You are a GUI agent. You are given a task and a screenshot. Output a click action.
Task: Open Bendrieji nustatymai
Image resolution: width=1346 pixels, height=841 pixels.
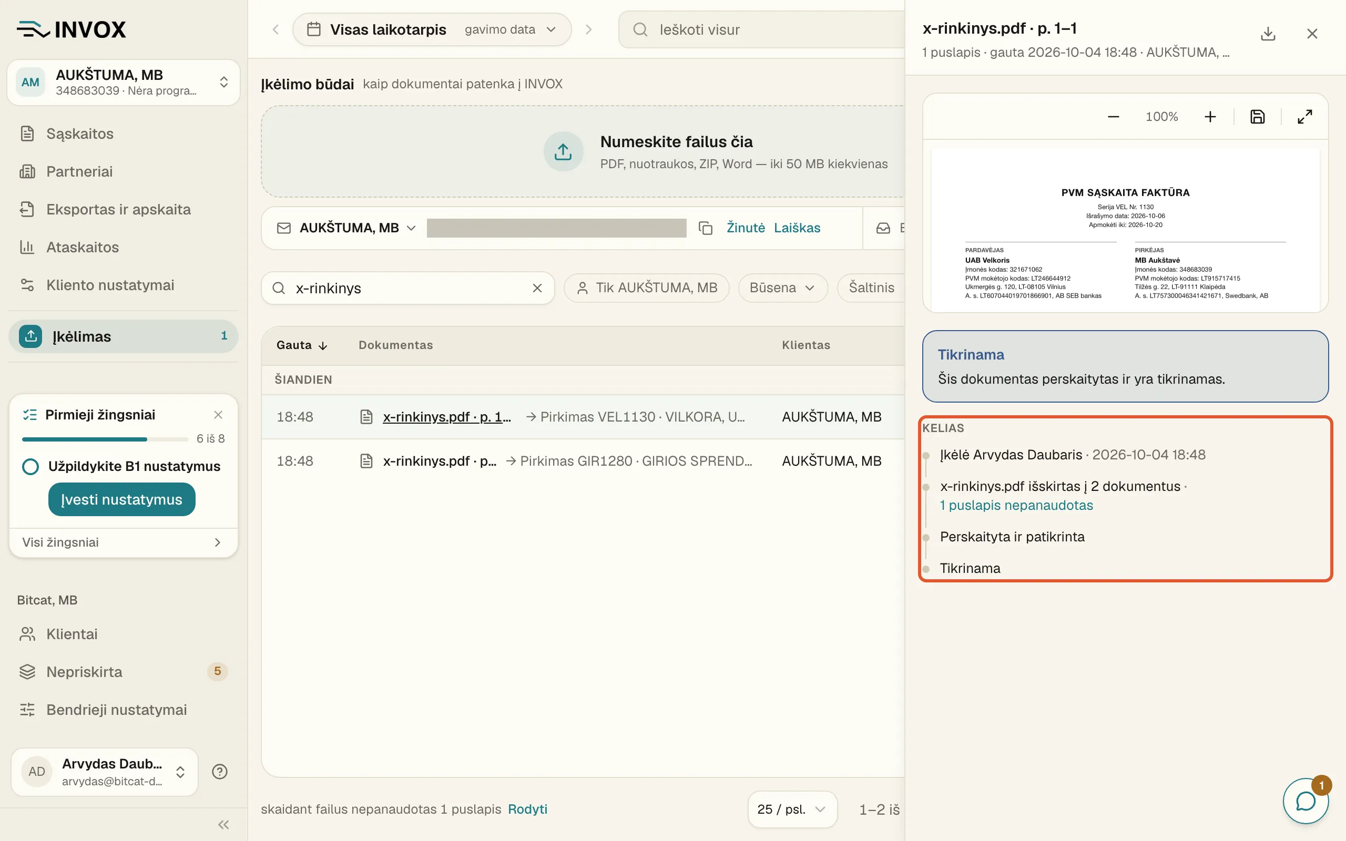[124, 710]
